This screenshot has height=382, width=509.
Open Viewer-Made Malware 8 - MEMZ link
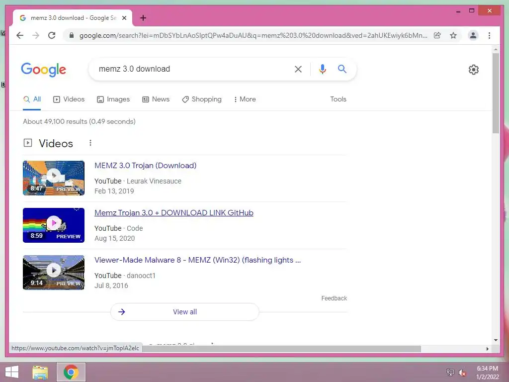click(197, 260)
